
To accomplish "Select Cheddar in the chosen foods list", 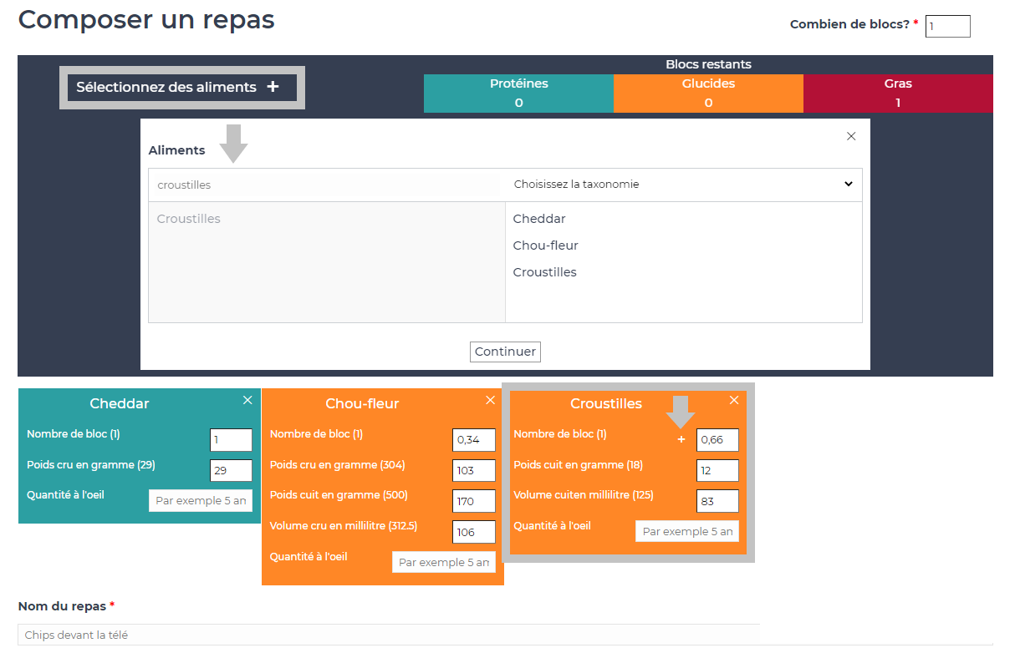I will click(x=539, y=219).
